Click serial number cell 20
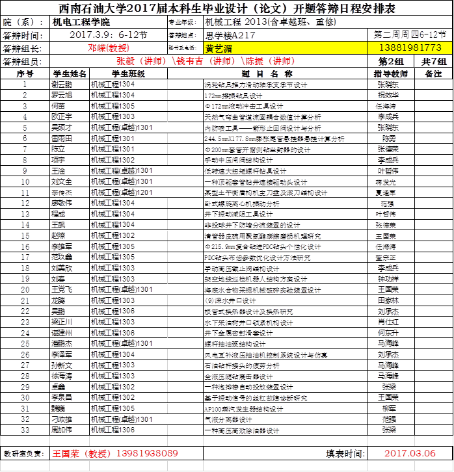The image size is (454, 472). [25, 289]
